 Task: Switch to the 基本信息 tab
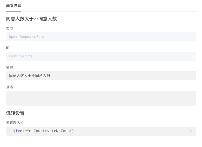coord(13,5)
